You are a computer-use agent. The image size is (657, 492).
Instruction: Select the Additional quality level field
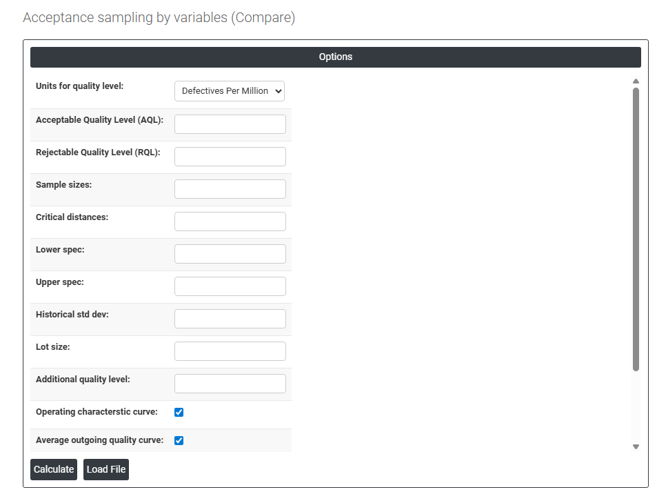tap(230, 384)
